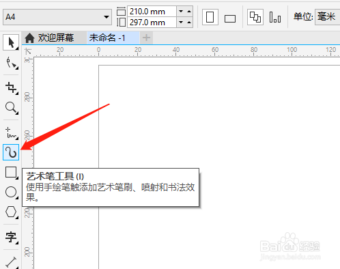Select the Crop tool
Viewport: 340px width, 269px height.
point(11,88)
